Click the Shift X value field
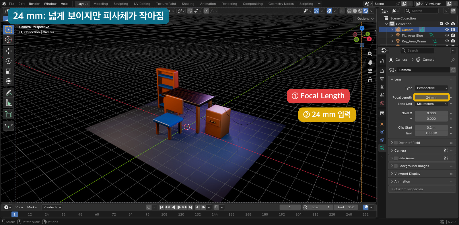Screen dimensions: 459x225 pos(431,113)
